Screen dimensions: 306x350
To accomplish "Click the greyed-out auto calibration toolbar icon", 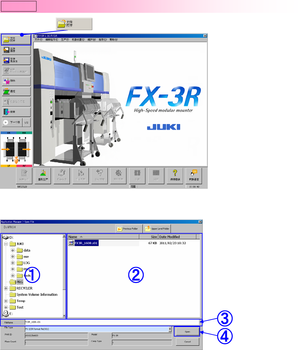I will (100, 176).
